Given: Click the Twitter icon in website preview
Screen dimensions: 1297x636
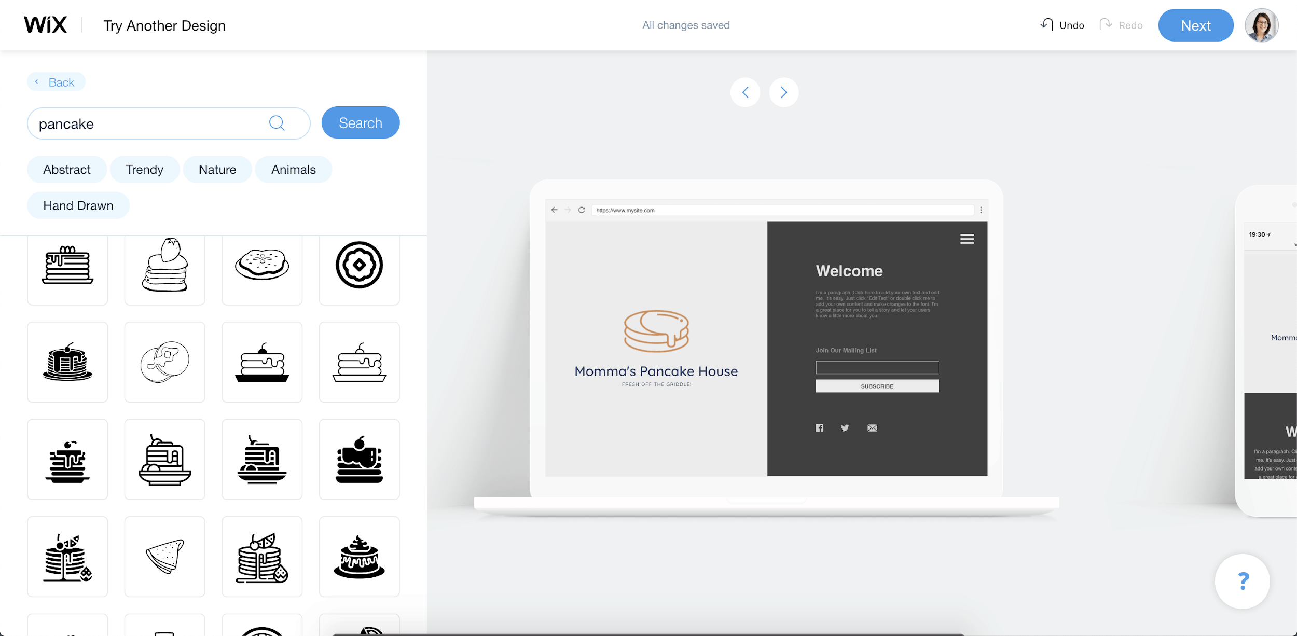Looking at the screenshot, I should tap(845, 427).
